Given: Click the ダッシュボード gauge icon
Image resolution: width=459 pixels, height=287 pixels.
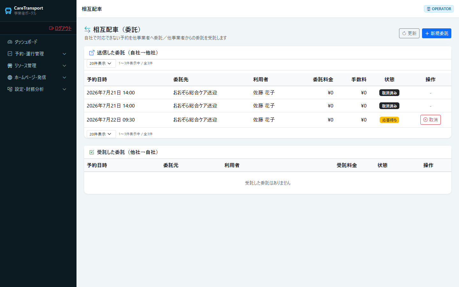Looking at the screenshot, I should coord(10,42).
